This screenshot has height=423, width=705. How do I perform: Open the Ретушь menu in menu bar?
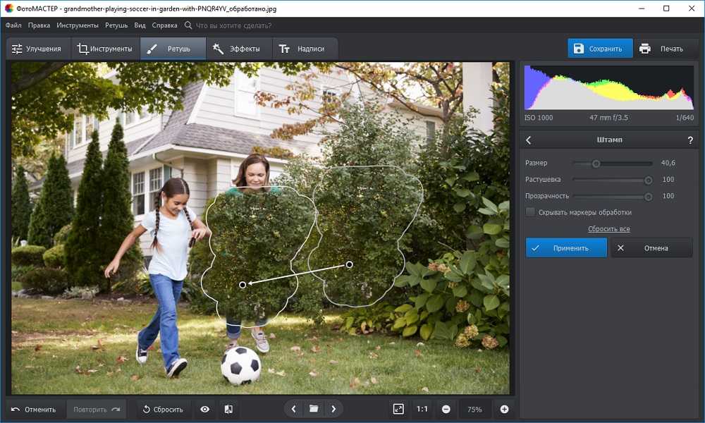pyautogui.click(x=116, y=25)
